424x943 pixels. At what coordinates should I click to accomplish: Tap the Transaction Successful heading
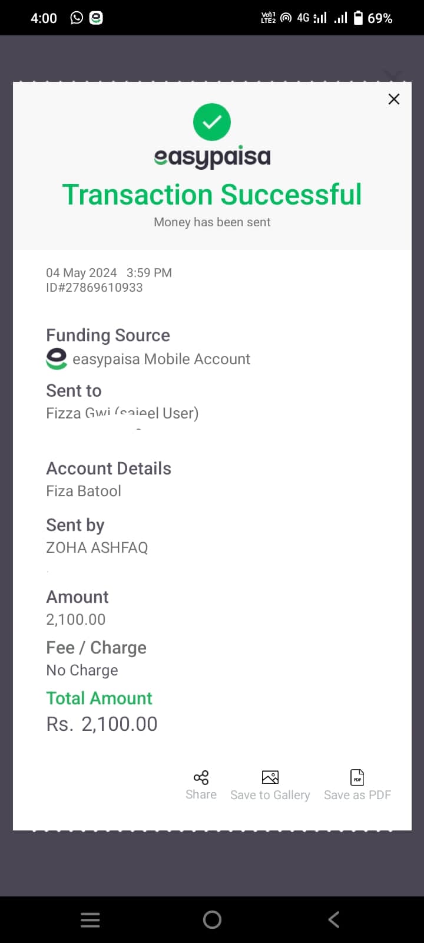point(212,194)
